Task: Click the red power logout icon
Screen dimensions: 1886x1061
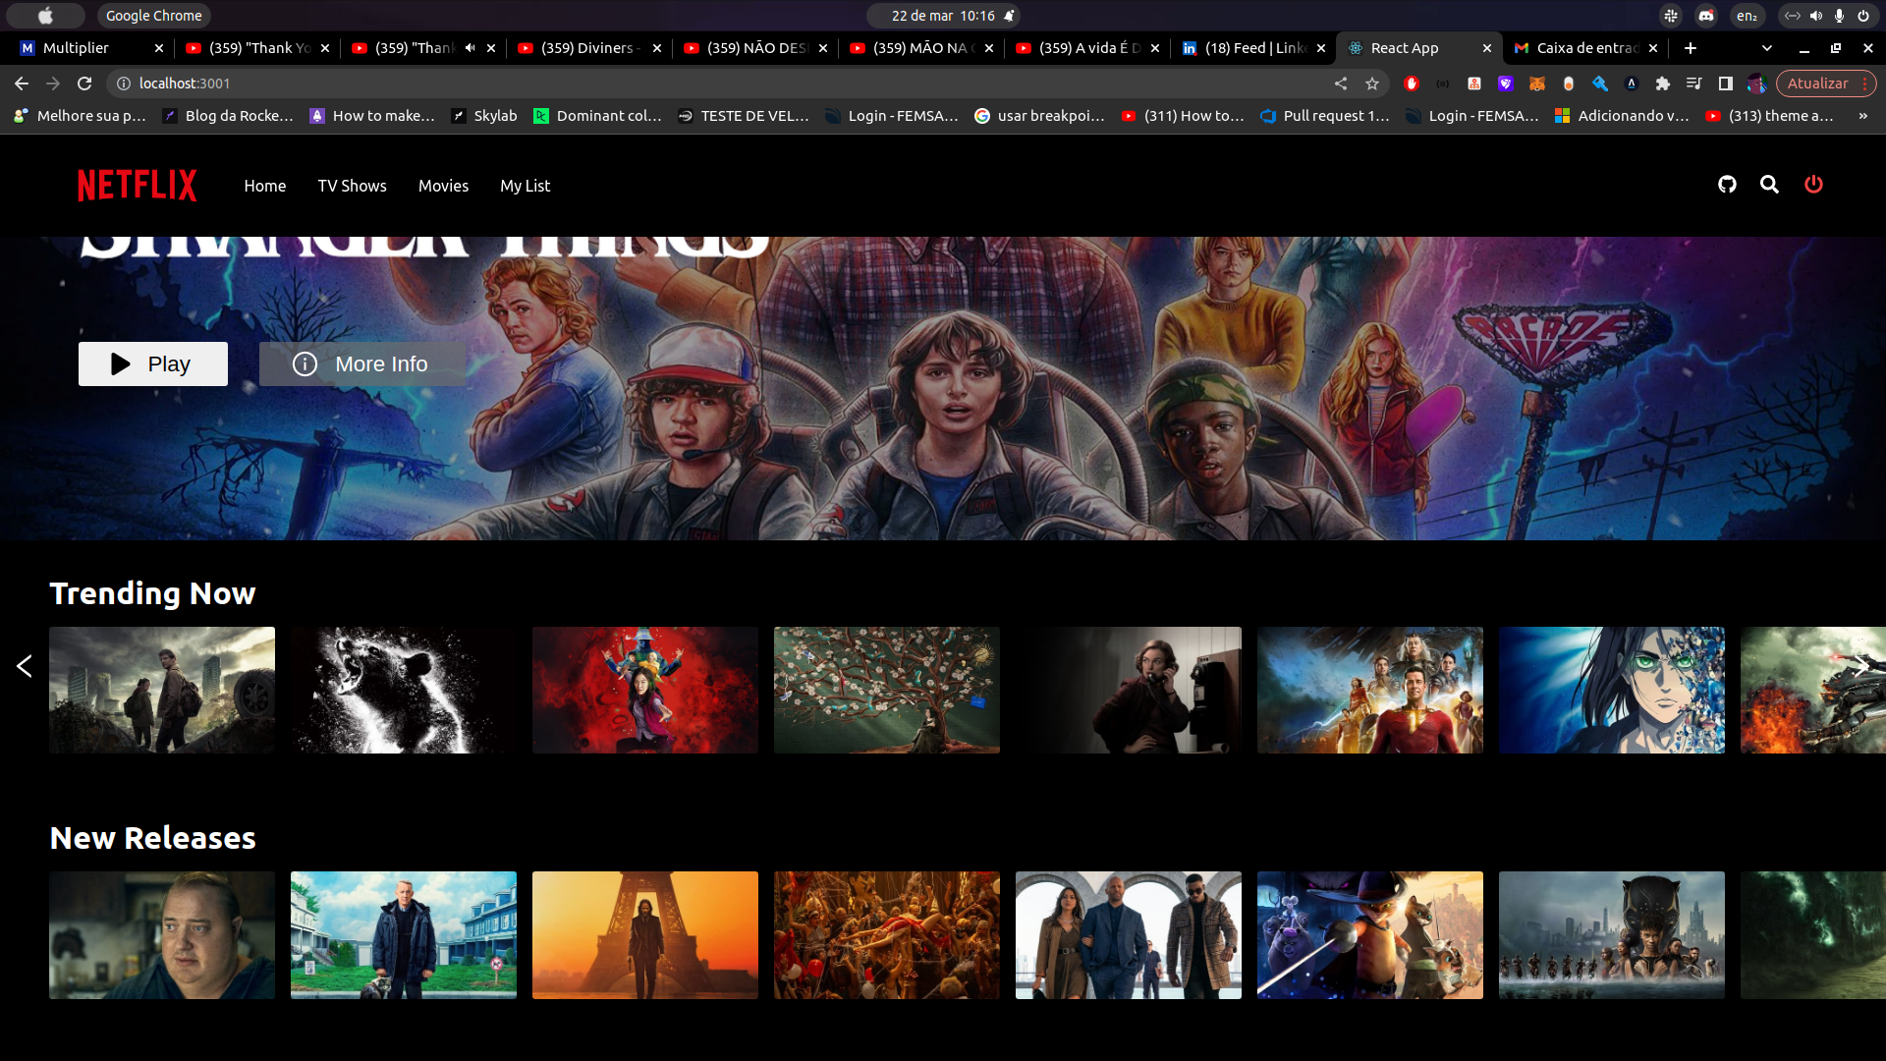Action: (x=1813, y=185)
